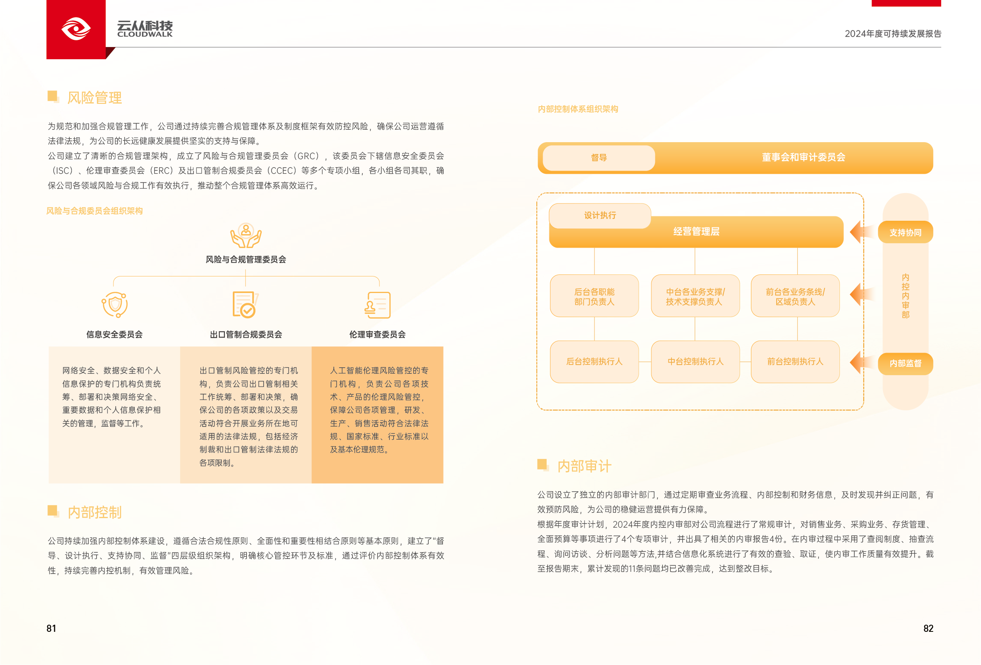Click the 内部监督 orange button
Screen dimensions: 981x665
[x=905, y=363]
